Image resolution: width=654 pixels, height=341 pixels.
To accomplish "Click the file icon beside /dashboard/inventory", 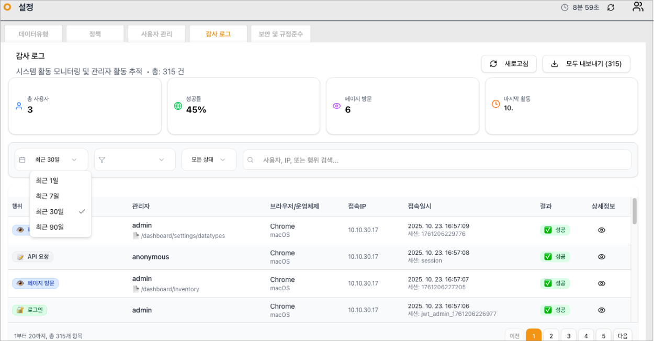I will pyautogui.click(x=136, y=289).
